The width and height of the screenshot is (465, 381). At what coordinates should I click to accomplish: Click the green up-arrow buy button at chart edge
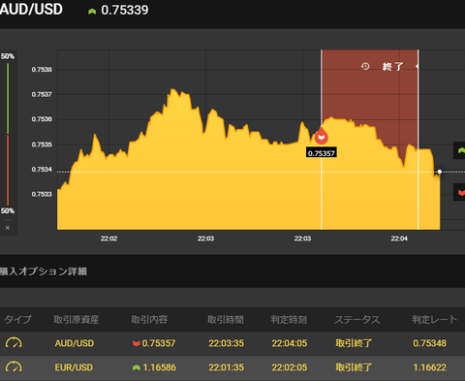point(460,150)
